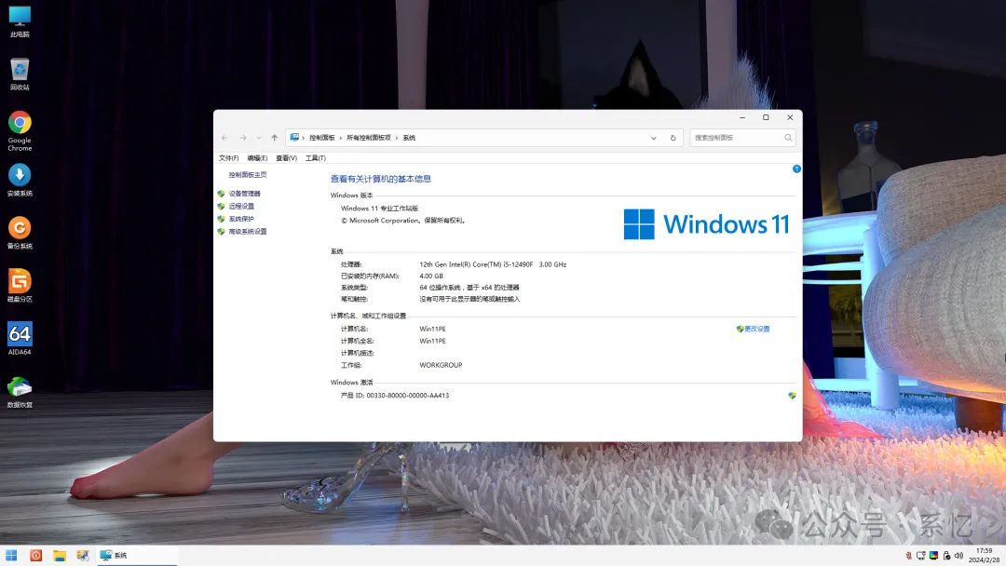Open recent locations dropdown beside the forward arrow

259,138
